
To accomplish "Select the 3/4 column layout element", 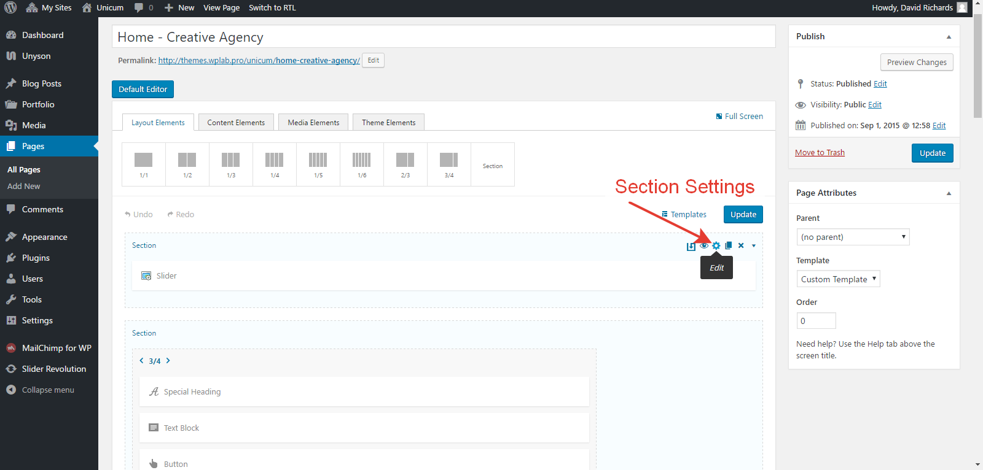I will [x=449, y=164].
